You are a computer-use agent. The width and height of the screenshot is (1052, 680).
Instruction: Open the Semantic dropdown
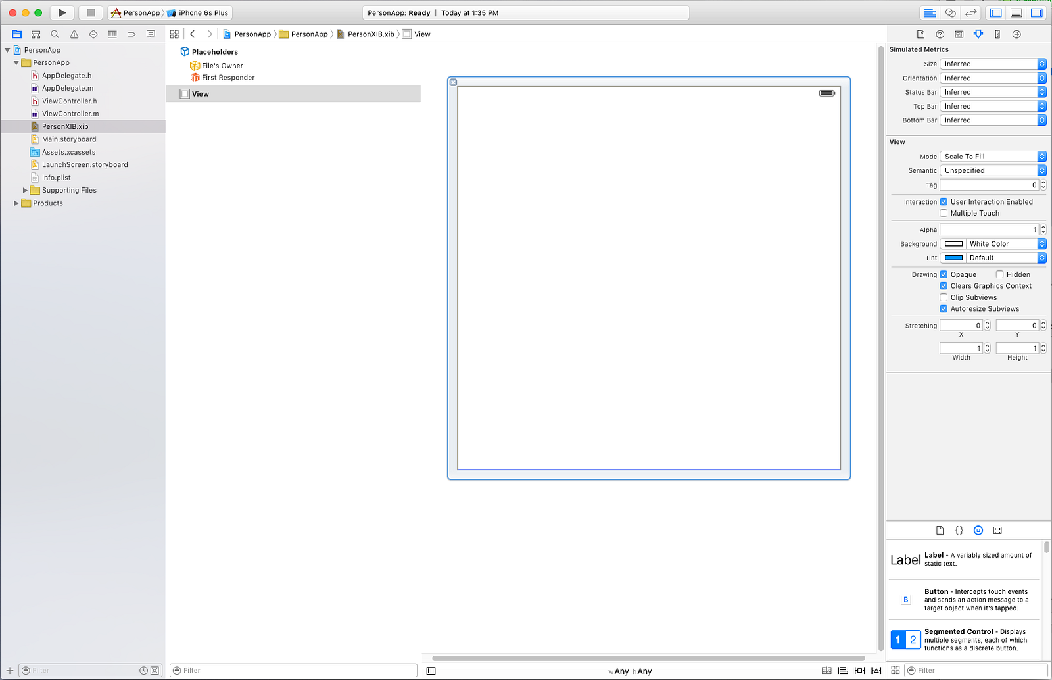coord(993,170)
